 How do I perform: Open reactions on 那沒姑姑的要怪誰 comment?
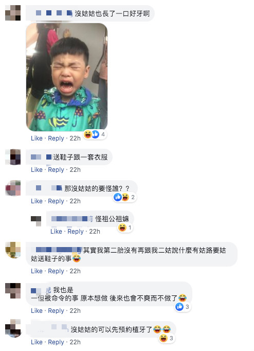pyautogui.click(x=125, y=197)
